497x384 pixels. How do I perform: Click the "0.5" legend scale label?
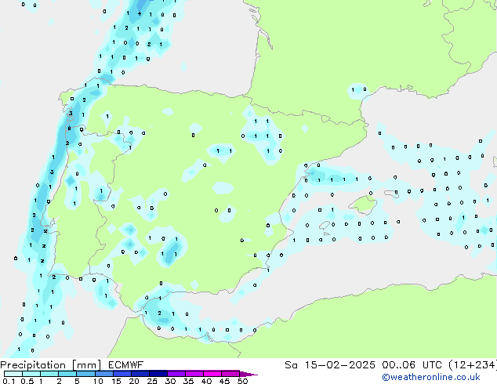pyautogui.click(x=27, y=381)
